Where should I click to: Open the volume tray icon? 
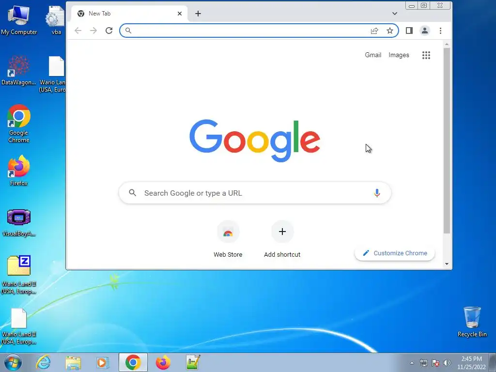pyautogui.click(x=447, y=363)
